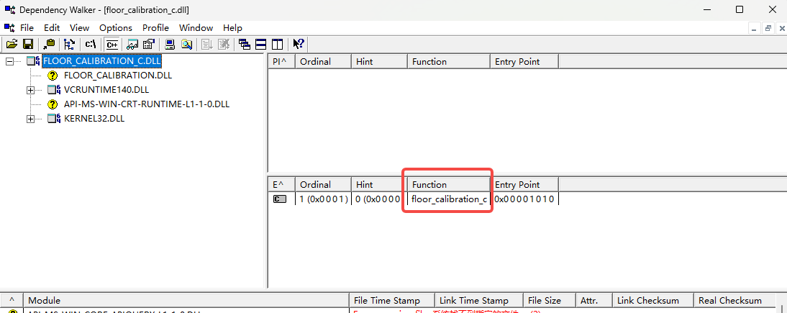Open the File menu

click(x=27, y=27)
